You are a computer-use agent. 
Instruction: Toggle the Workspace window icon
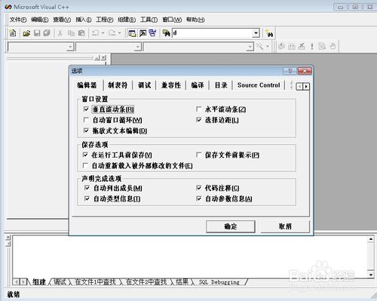[x=132, y=33]
